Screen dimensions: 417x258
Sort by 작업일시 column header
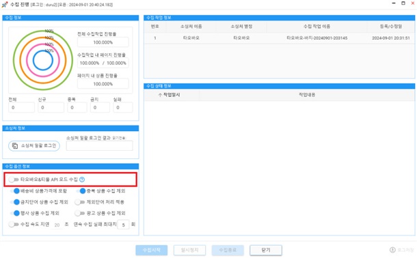(x=172, y=95)
